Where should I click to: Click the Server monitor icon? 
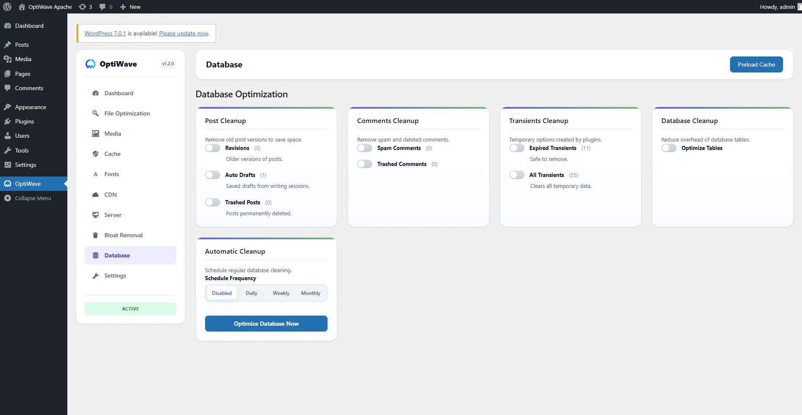pyautogui.click(x=96, y=215)
